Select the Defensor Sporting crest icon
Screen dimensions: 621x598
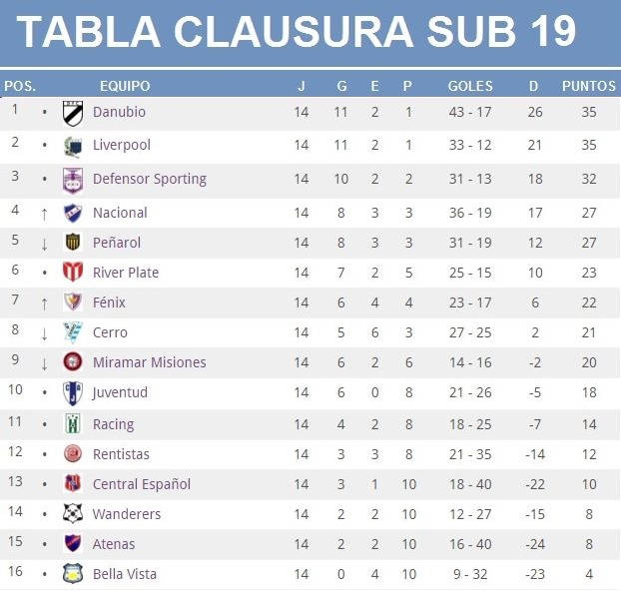73,180
